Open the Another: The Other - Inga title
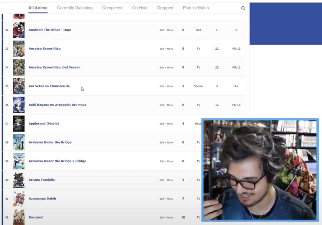322x225 pixels. click(x=50, y=30)
